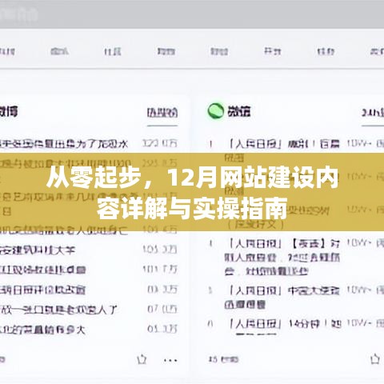Click the yellow banner title 从零起步
The height and width of the screenshot is (384, 384).
[192, 192]
